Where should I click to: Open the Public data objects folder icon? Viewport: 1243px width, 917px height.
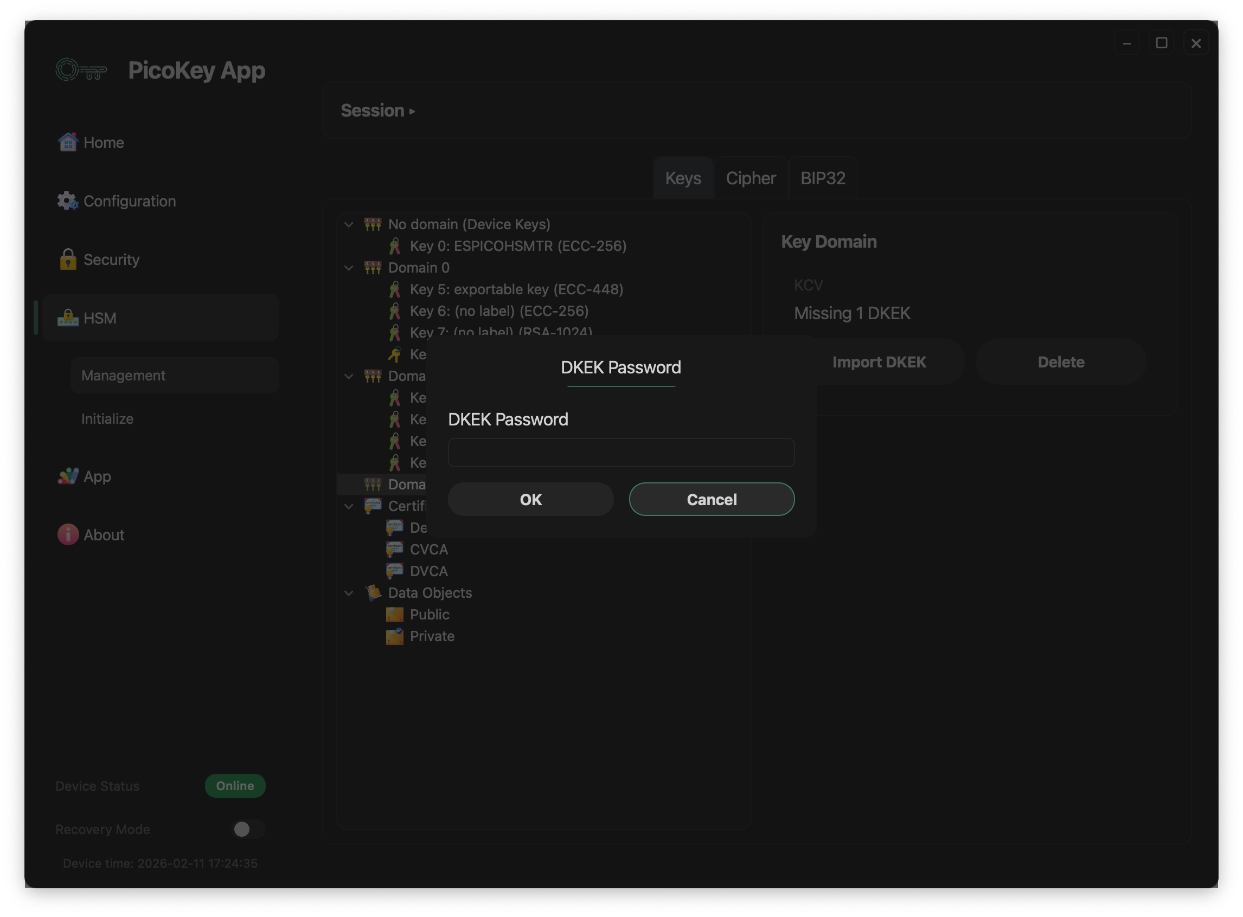[395, 615]
